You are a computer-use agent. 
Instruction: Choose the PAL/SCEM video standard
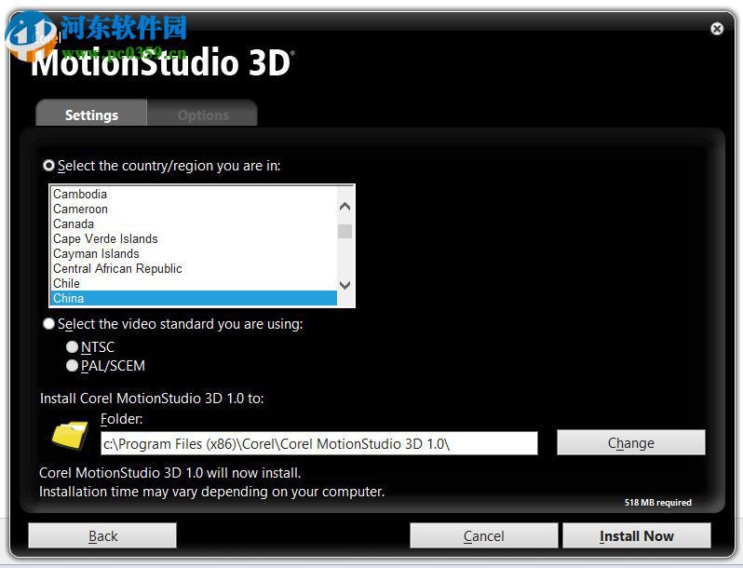(72, 366)
